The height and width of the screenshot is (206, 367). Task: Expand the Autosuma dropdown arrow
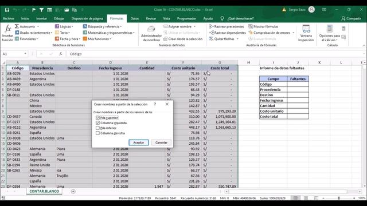pyautogui.click(x=38, y=26)
